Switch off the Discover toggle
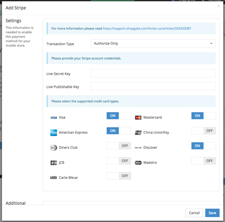The height and width of the screenshot is (222, 225). tap(203, 146)
